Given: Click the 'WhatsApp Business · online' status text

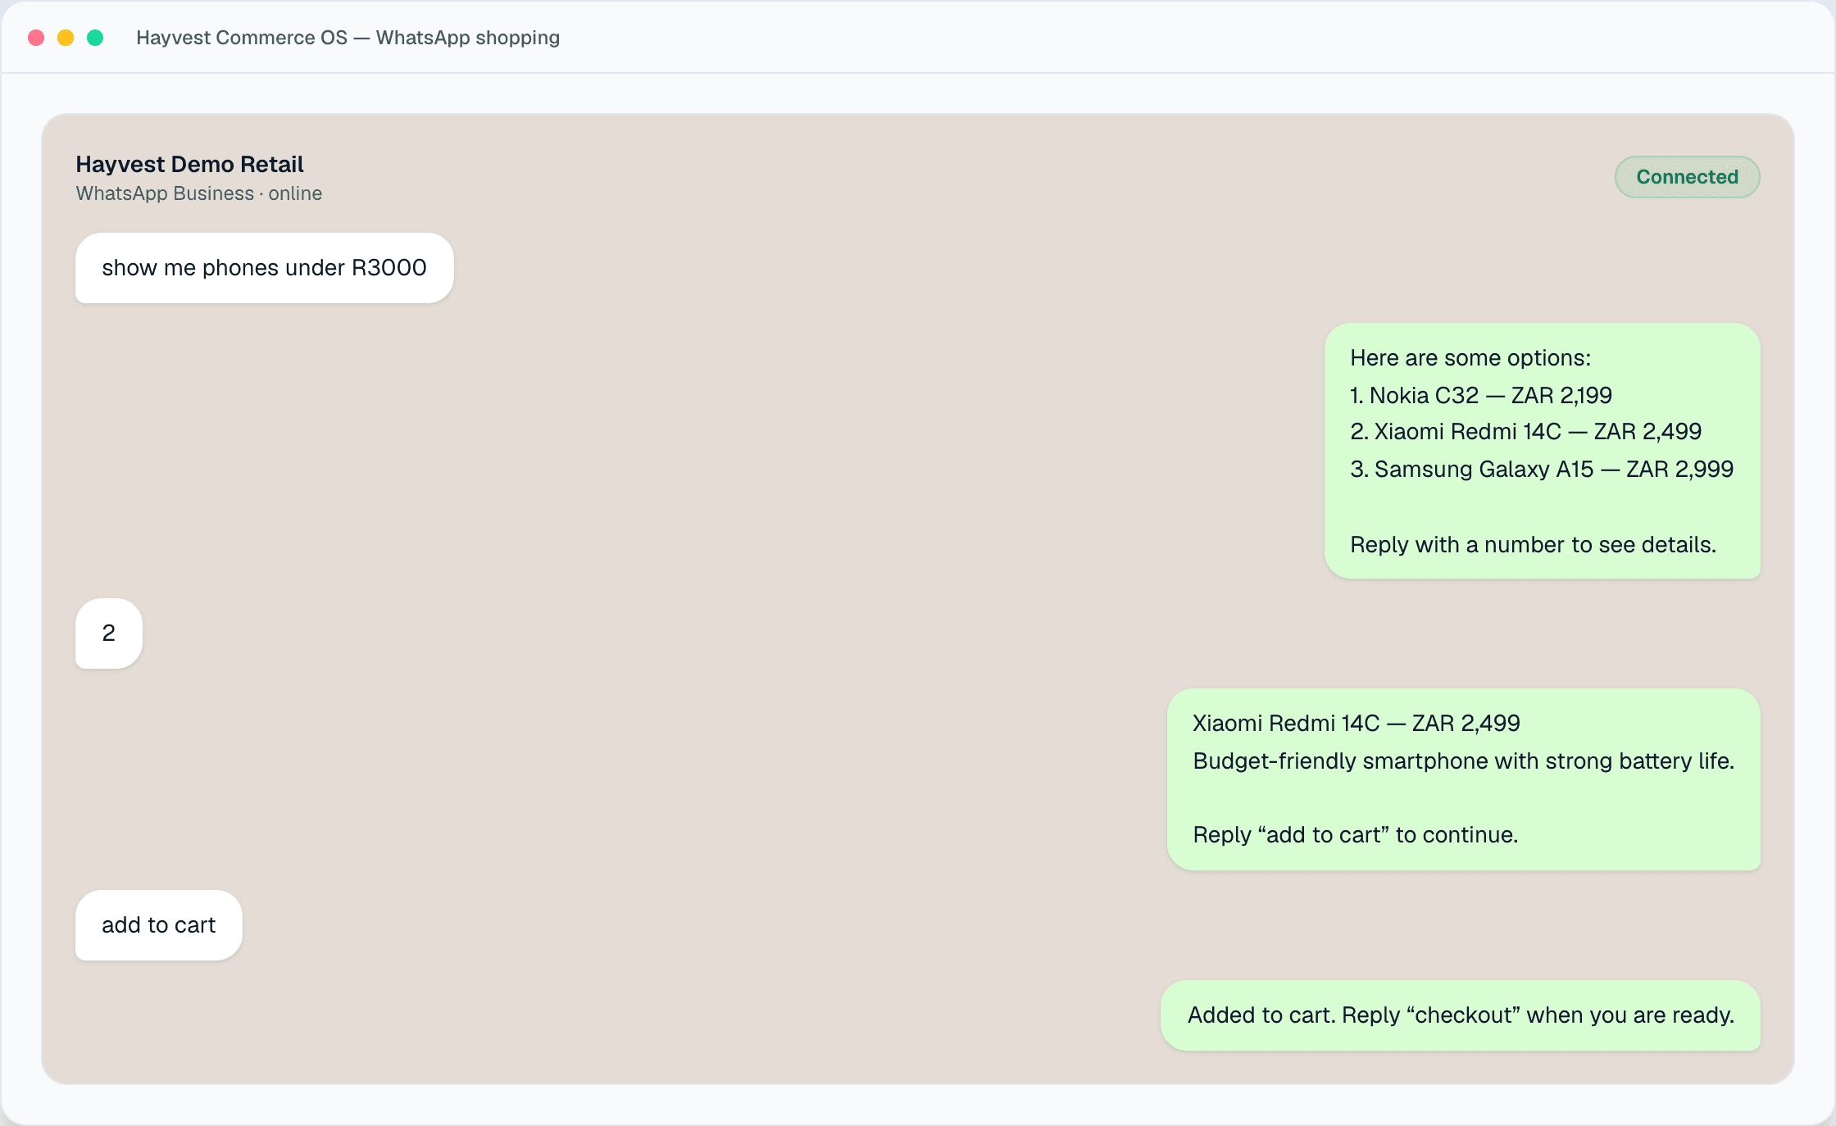Looking at the screenshot, I should pyautogui.click(x=199, y=193).
